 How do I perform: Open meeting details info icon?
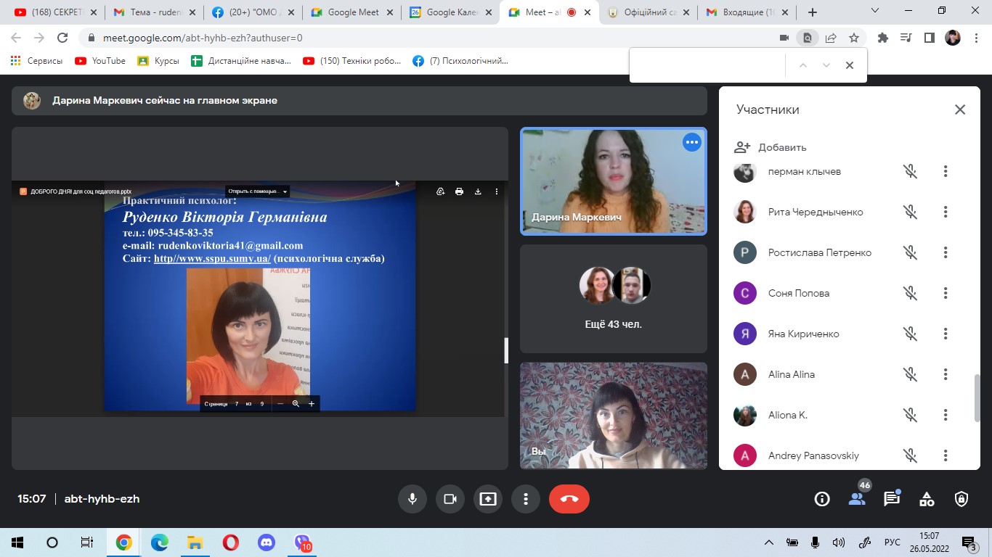822,499
